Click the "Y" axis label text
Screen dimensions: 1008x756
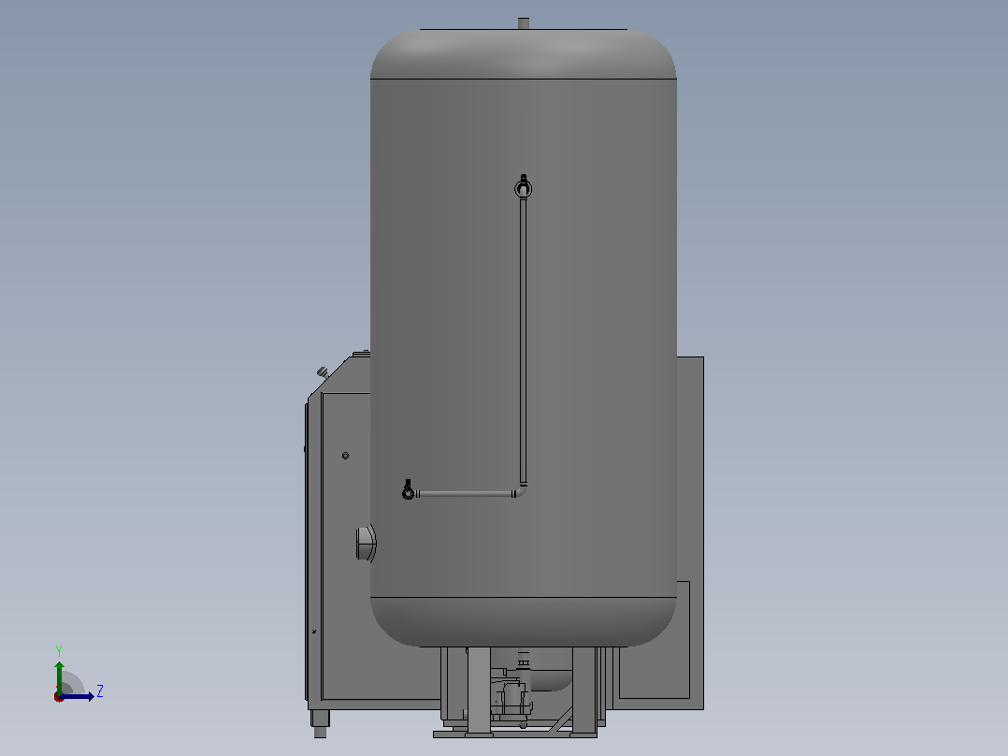[x=59, y=651]
